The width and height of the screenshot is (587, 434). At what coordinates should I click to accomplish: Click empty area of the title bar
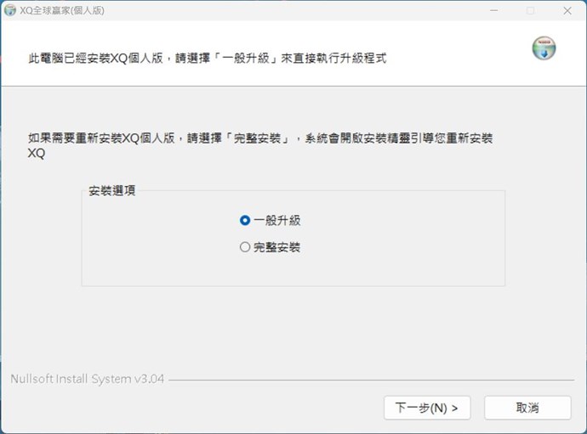tap(298, 10)
